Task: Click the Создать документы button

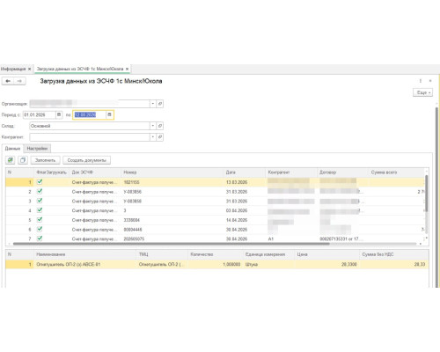Action: pyautogui.click(x=86, y=160)
